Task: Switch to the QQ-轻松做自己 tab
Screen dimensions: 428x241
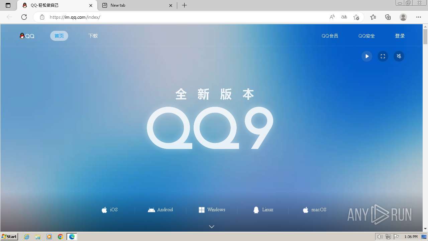Action: click(x=57, y=5)
